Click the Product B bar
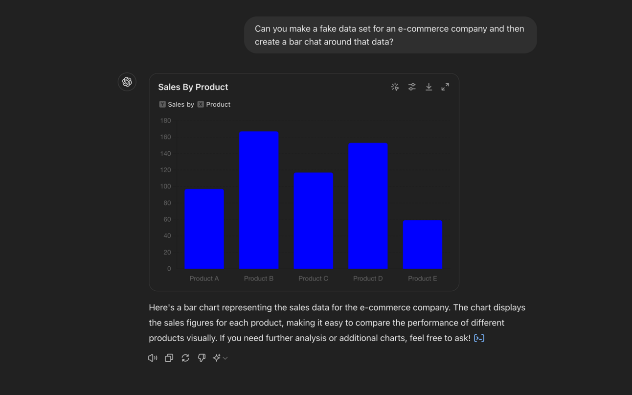 pos(259,200)
